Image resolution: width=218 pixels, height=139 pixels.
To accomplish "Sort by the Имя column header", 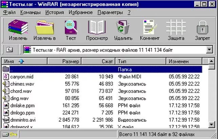I will tap(24, 61).
